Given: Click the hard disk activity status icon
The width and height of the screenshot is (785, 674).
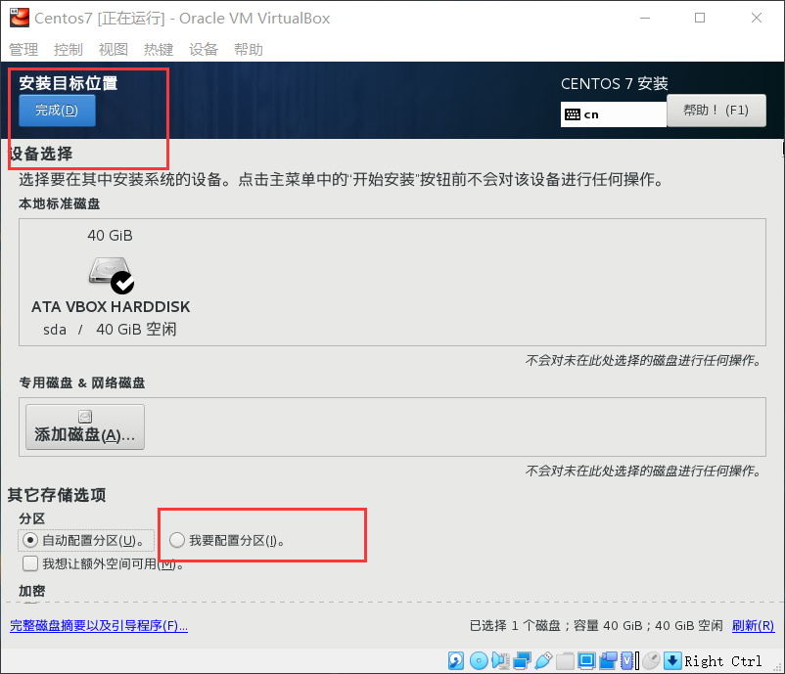Looking at the screenshot, I should (x=456, y=660).
